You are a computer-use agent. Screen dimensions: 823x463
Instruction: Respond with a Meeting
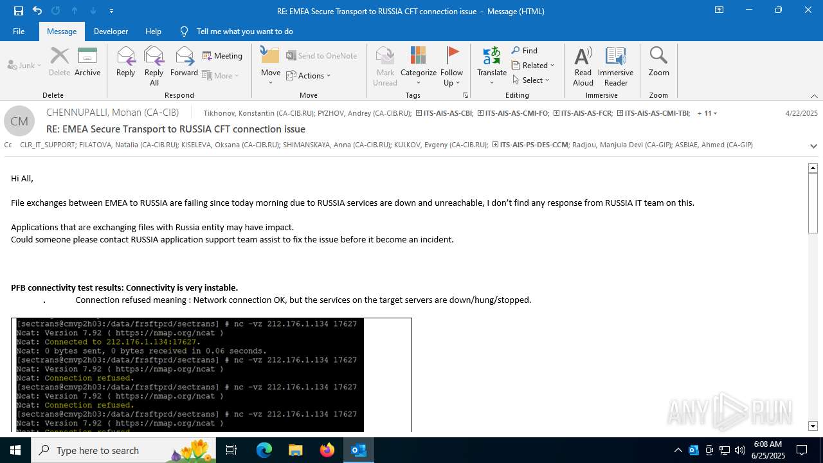coord(222,56)
